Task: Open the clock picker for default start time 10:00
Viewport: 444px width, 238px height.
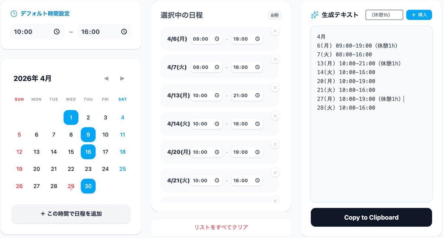Action: [x=56, y=32]
